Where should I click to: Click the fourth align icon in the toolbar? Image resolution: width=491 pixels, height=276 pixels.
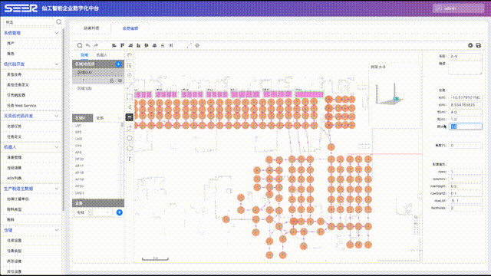138,45
